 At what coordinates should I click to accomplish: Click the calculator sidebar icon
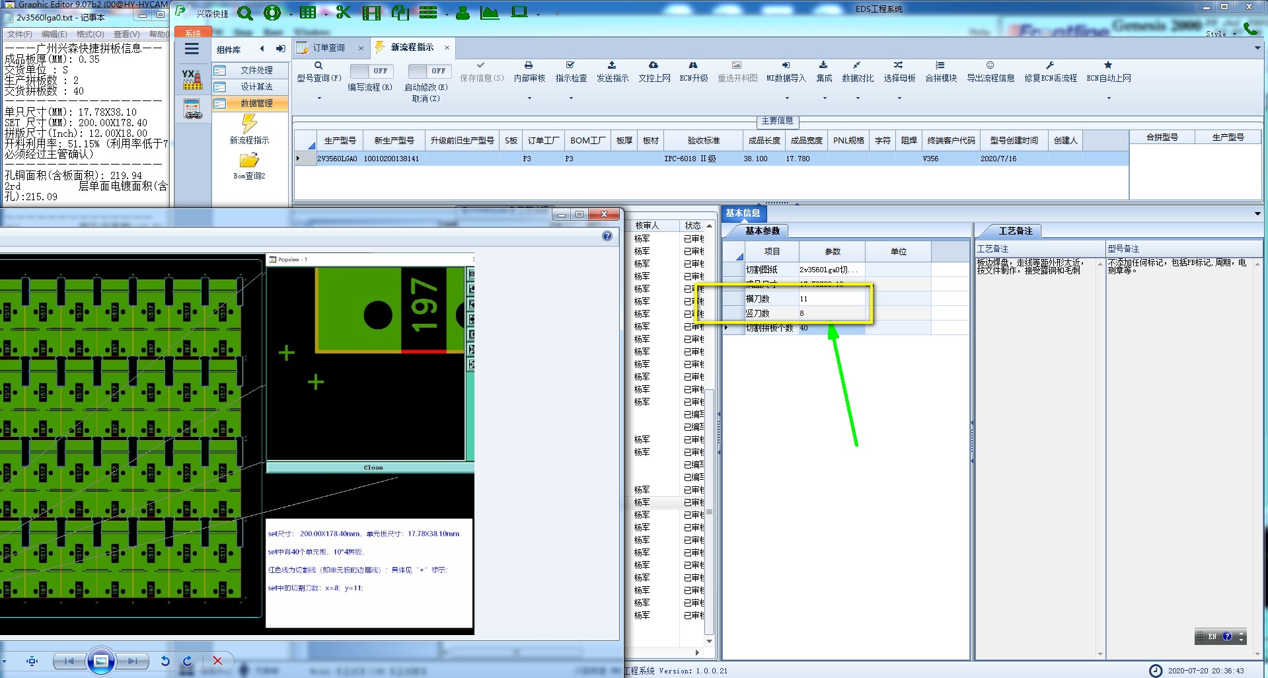pos(192,109)
